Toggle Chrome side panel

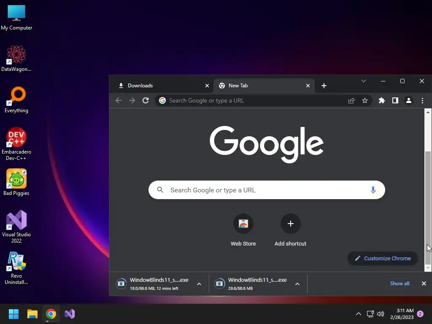395,100
